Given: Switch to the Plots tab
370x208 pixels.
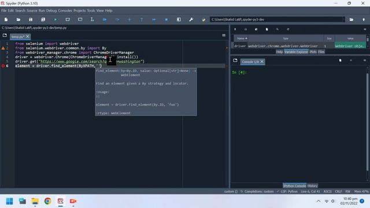Looking at the screenshot, I should click(313, 52).
